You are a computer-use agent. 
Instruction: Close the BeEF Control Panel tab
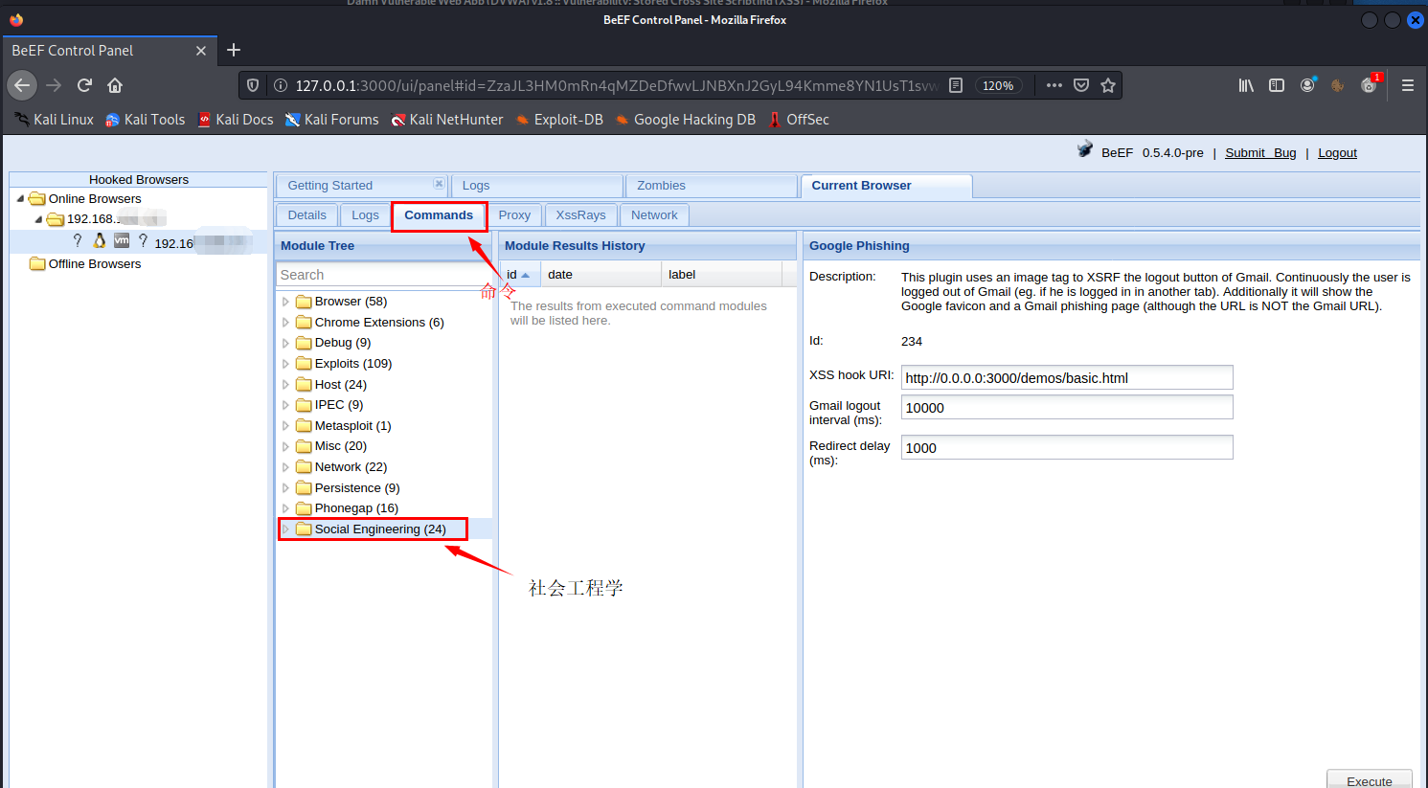[x=201, y=51]
